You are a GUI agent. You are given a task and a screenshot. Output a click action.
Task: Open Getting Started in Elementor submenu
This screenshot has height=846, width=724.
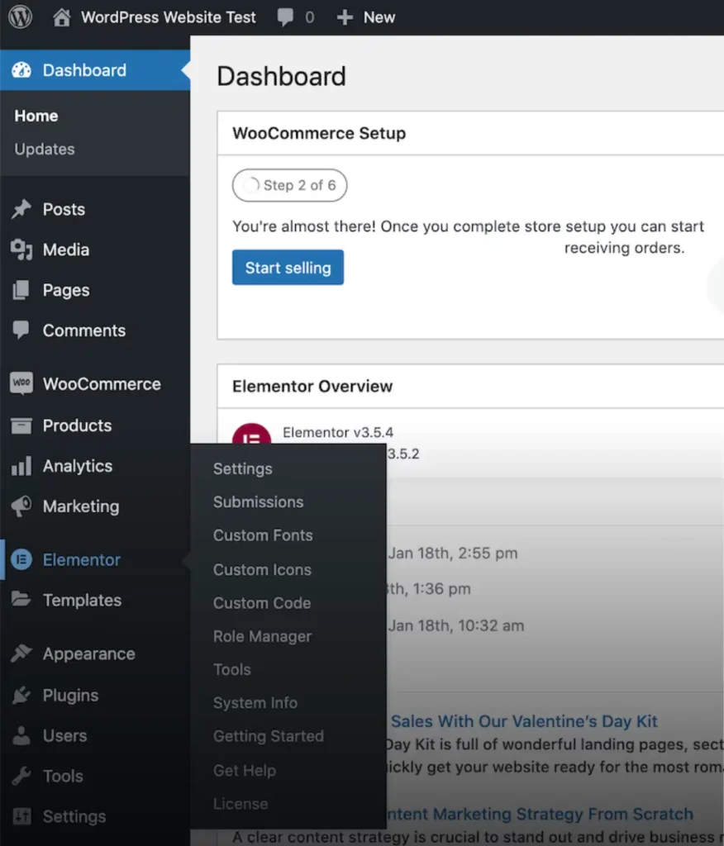pyautogui.click(x=269, y=736)
